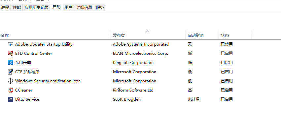Click 无 impact for Adobe Updater
The height and width of the screenshot is (125, 281).
coord(190,44)
